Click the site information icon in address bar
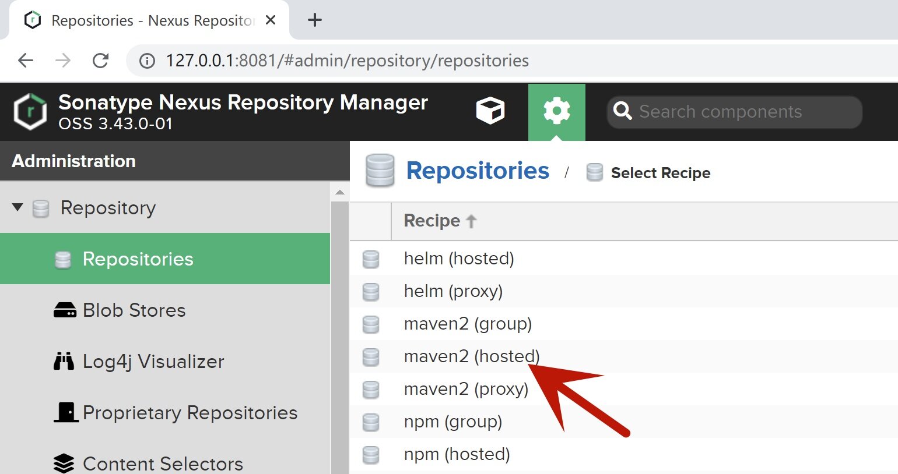The width and height of the screenshot is (898, 474). [147, 61]
